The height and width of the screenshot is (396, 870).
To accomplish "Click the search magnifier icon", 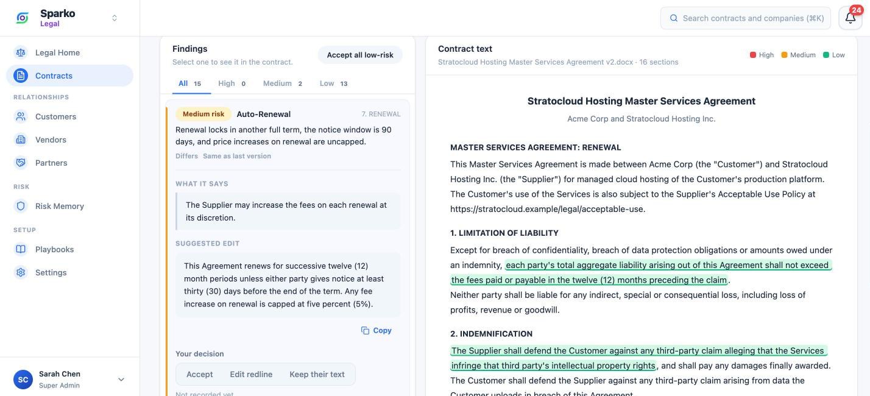I will click(x=674, y=18).
